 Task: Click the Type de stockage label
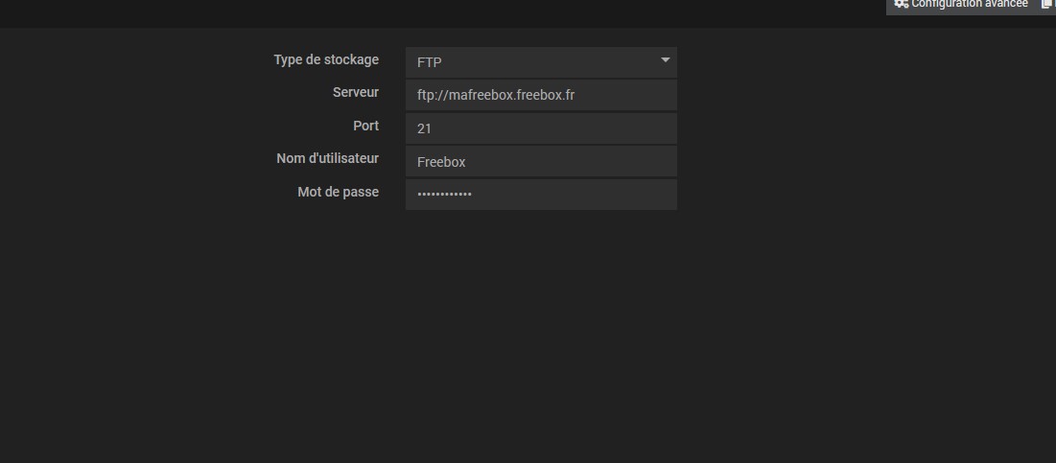pos(326,59)
